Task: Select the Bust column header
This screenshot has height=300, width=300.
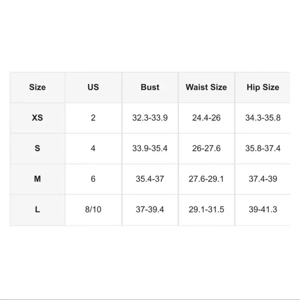Action: (150, 87)
